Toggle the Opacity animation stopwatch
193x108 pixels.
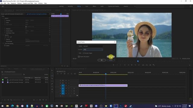coord(5,39)
